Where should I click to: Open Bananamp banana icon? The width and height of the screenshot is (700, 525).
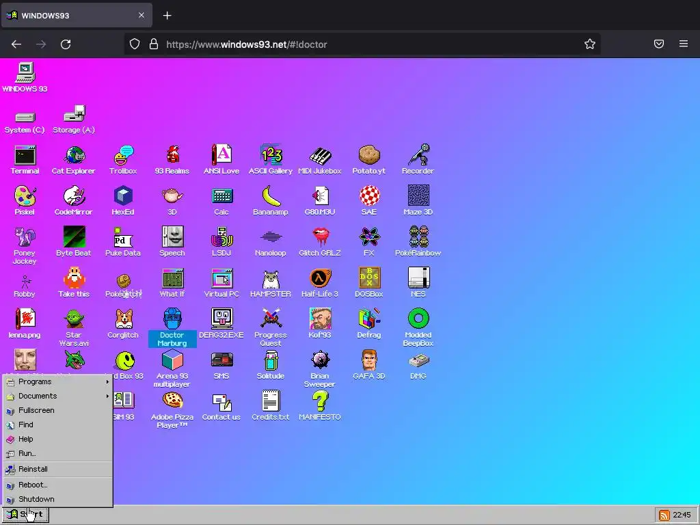pos(271,201)
